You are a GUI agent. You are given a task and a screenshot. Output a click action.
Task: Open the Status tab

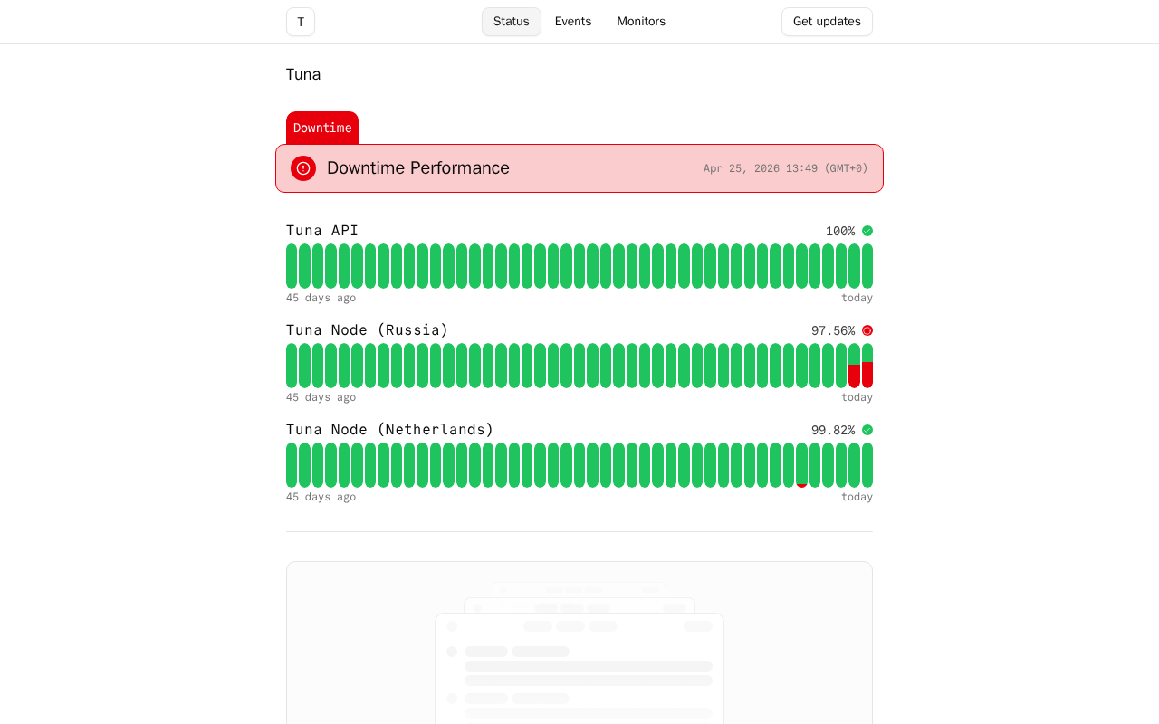[x=511, y=22]
